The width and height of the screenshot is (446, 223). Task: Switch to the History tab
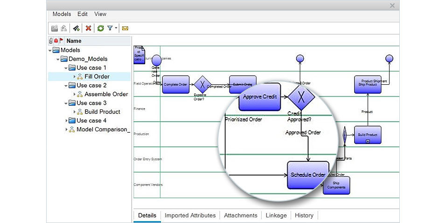(304, 215)
